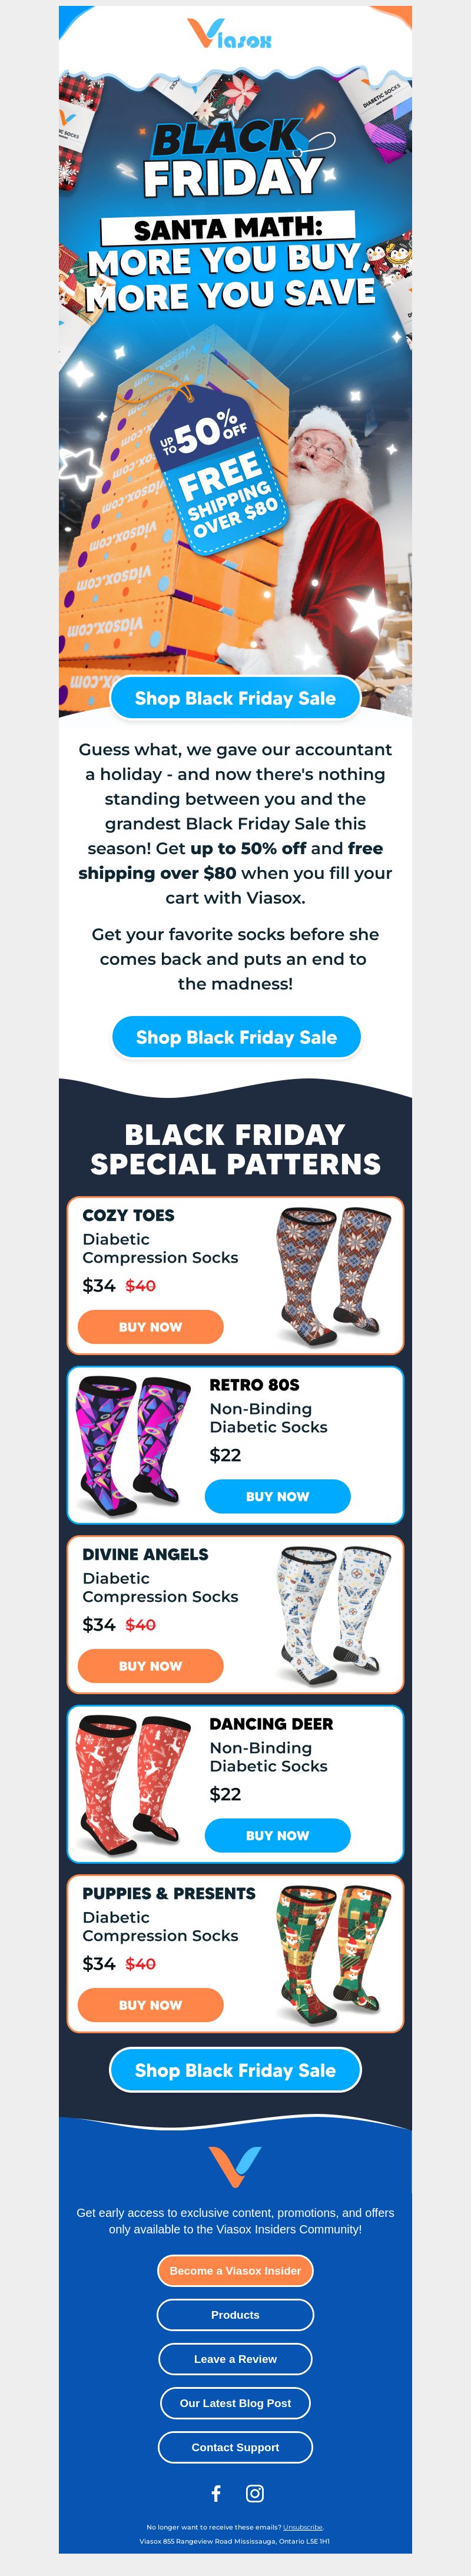
Task: Click Become a Viasox Insider button
Action: 235,2271
